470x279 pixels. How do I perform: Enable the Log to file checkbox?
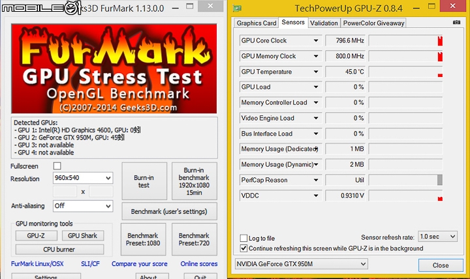coord(243,238)
